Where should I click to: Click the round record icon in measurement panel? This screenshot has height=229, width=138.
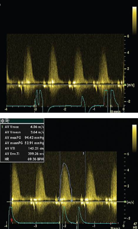click(x=2, y=121)
